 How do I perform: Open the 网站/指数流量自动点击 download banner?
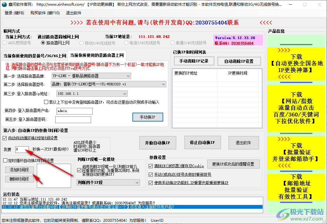[296, 108]
